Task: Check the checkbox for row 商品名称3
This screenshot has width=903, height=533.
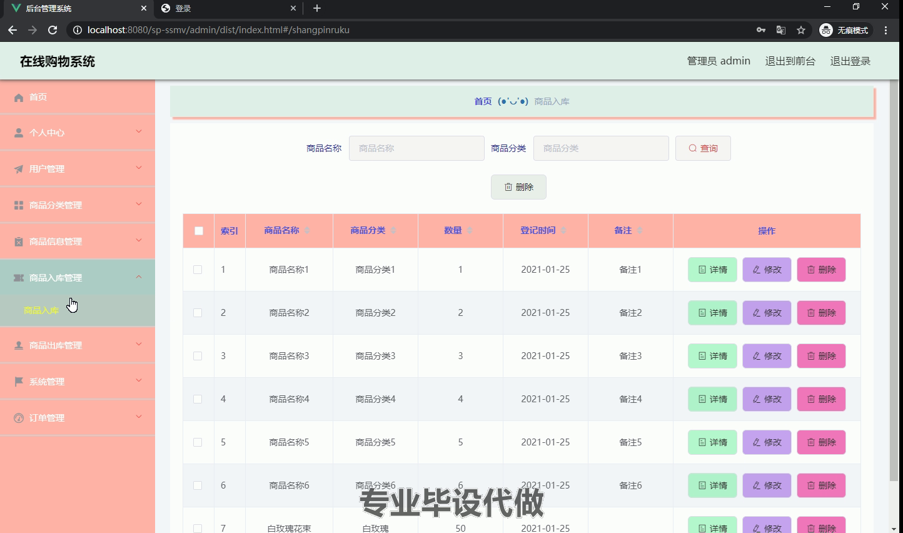Action: point(198,356)
